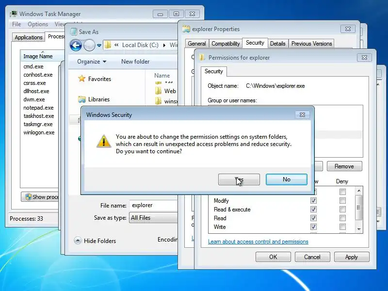Close the Windows Security dialog

(302, 115)
